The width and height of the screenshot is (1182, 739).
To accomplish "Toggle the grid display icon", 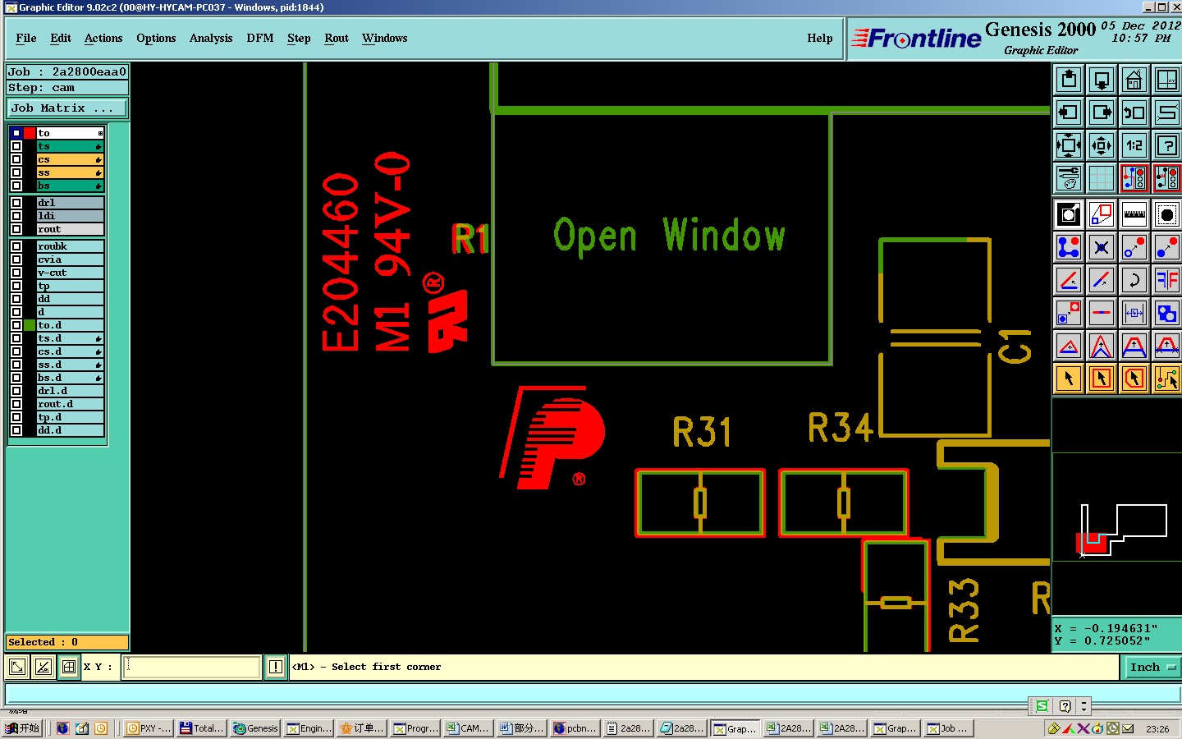I will pyautogui.click(x=1102, y=178).
